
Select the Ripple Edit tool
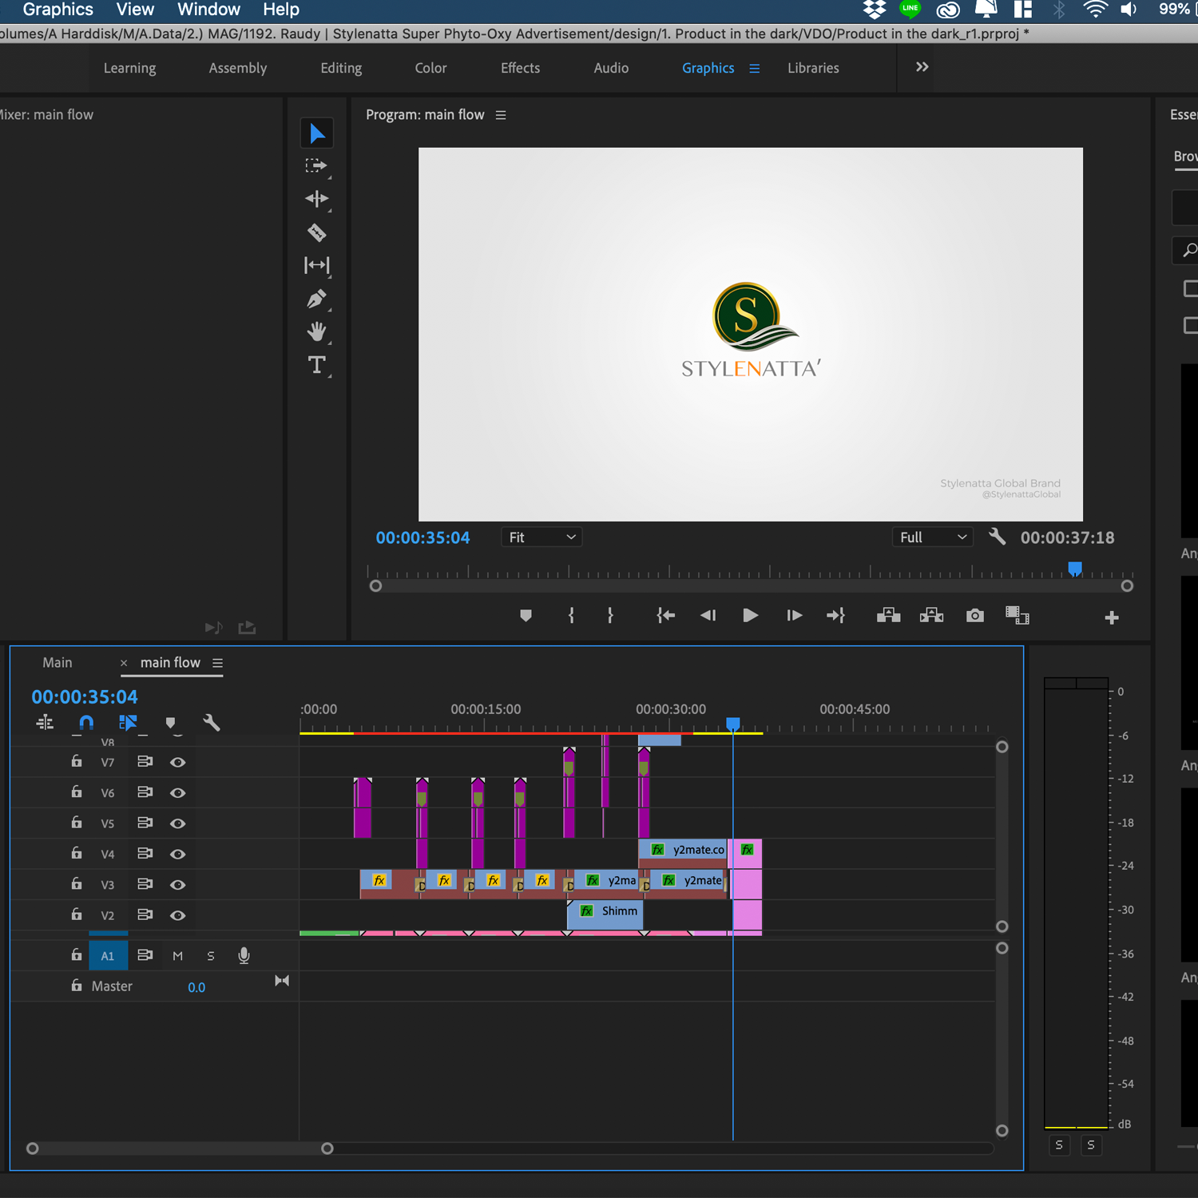[317, 199]
